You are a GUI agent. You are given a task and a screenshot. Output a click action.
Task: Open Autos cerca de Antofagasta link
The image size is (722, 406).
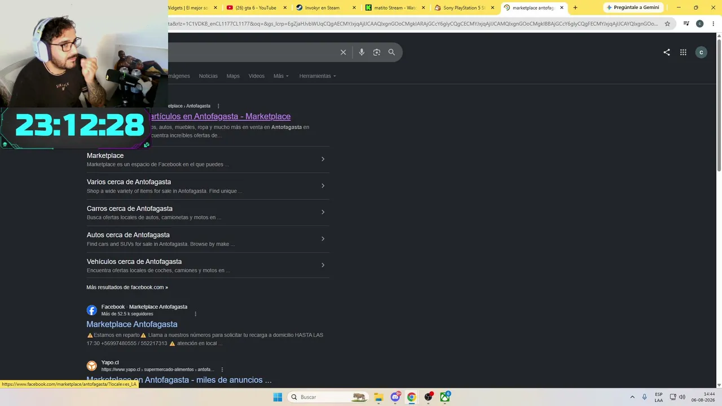click(128, 235)
